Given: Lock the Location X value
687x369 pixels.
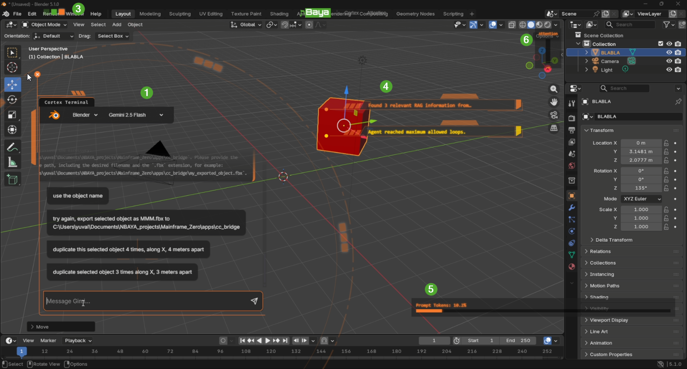Looking at the screenshot, I should (666, 143).
